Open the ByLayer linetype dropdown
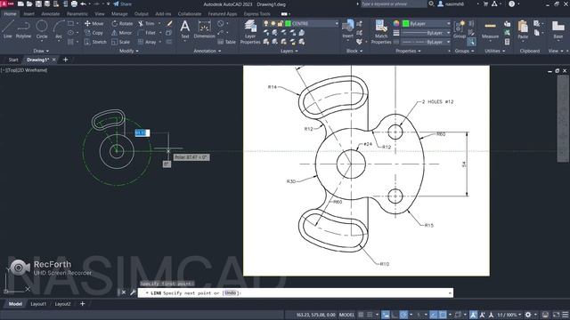 [449, 42]
